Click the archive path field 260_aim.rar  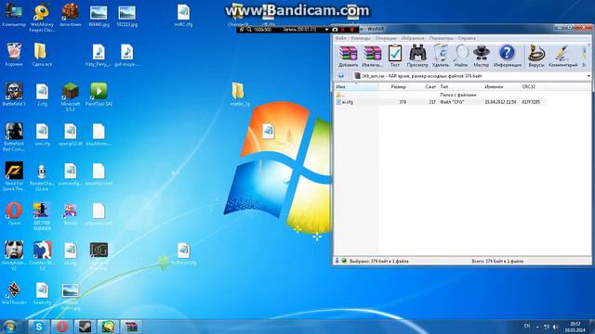coord(469,76)
